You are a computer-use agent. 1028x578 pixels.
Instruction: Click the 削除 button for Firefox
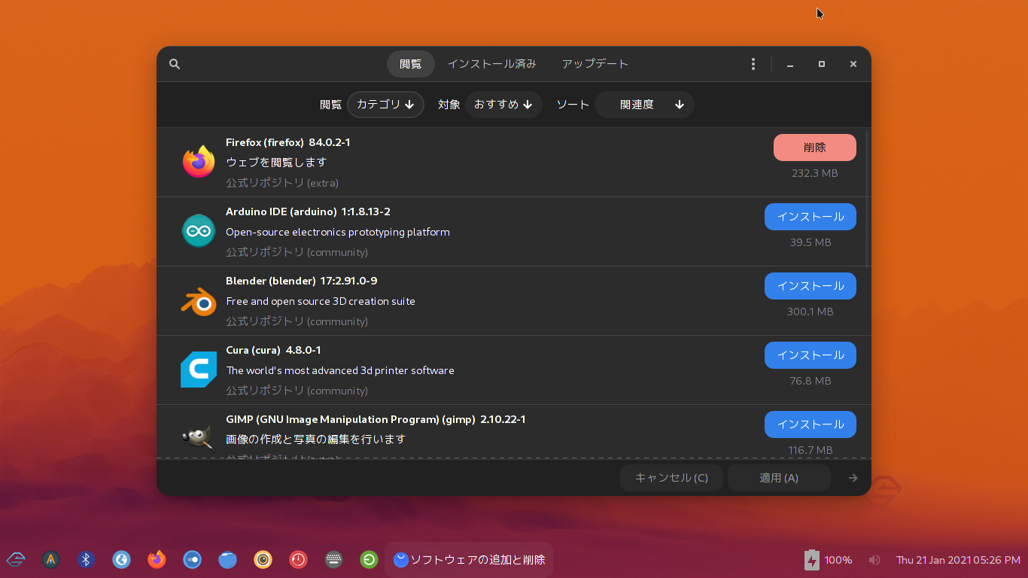click(815, 148)
